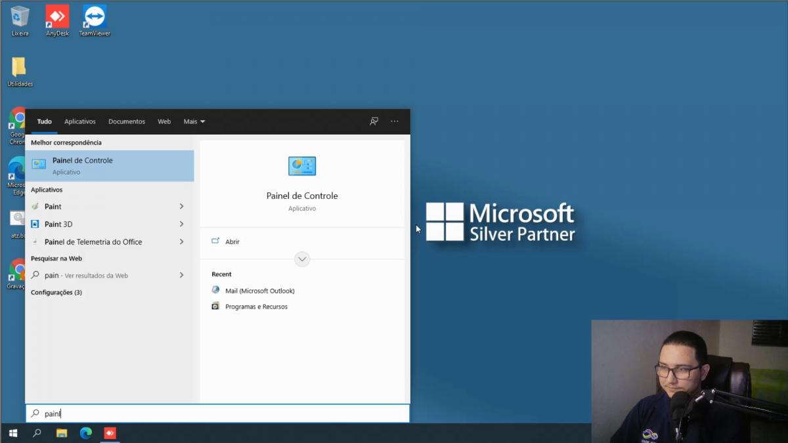Switch to the Aplicativos filter tab
Screen dimensions: 788x443
pyautogui.click(x=80, y=121)
